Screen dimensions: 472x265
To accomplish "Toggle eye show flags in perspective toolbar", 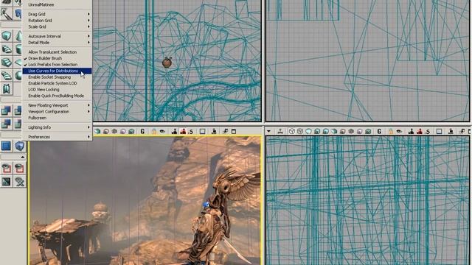I will 162,131.
